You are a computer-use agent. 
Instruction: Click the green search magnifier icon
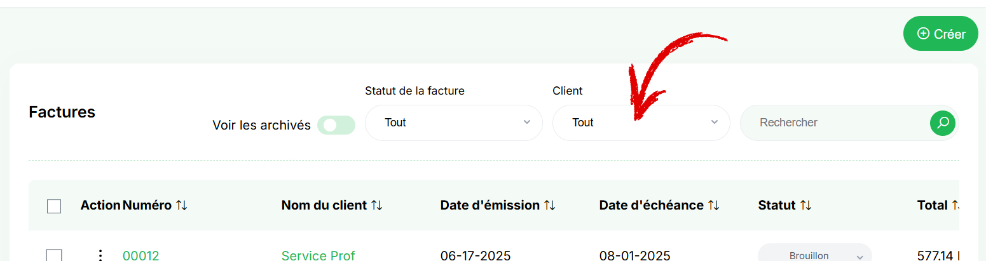point(943,123)
